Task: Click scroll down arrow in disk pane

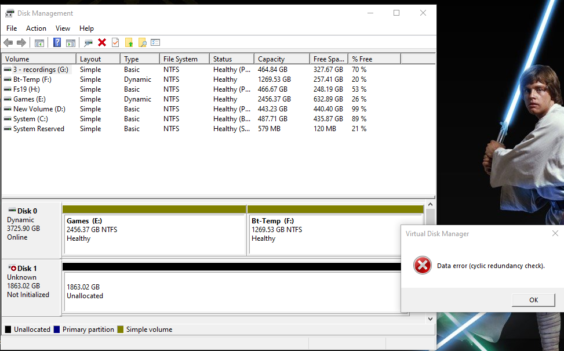Action: (430, 319)
